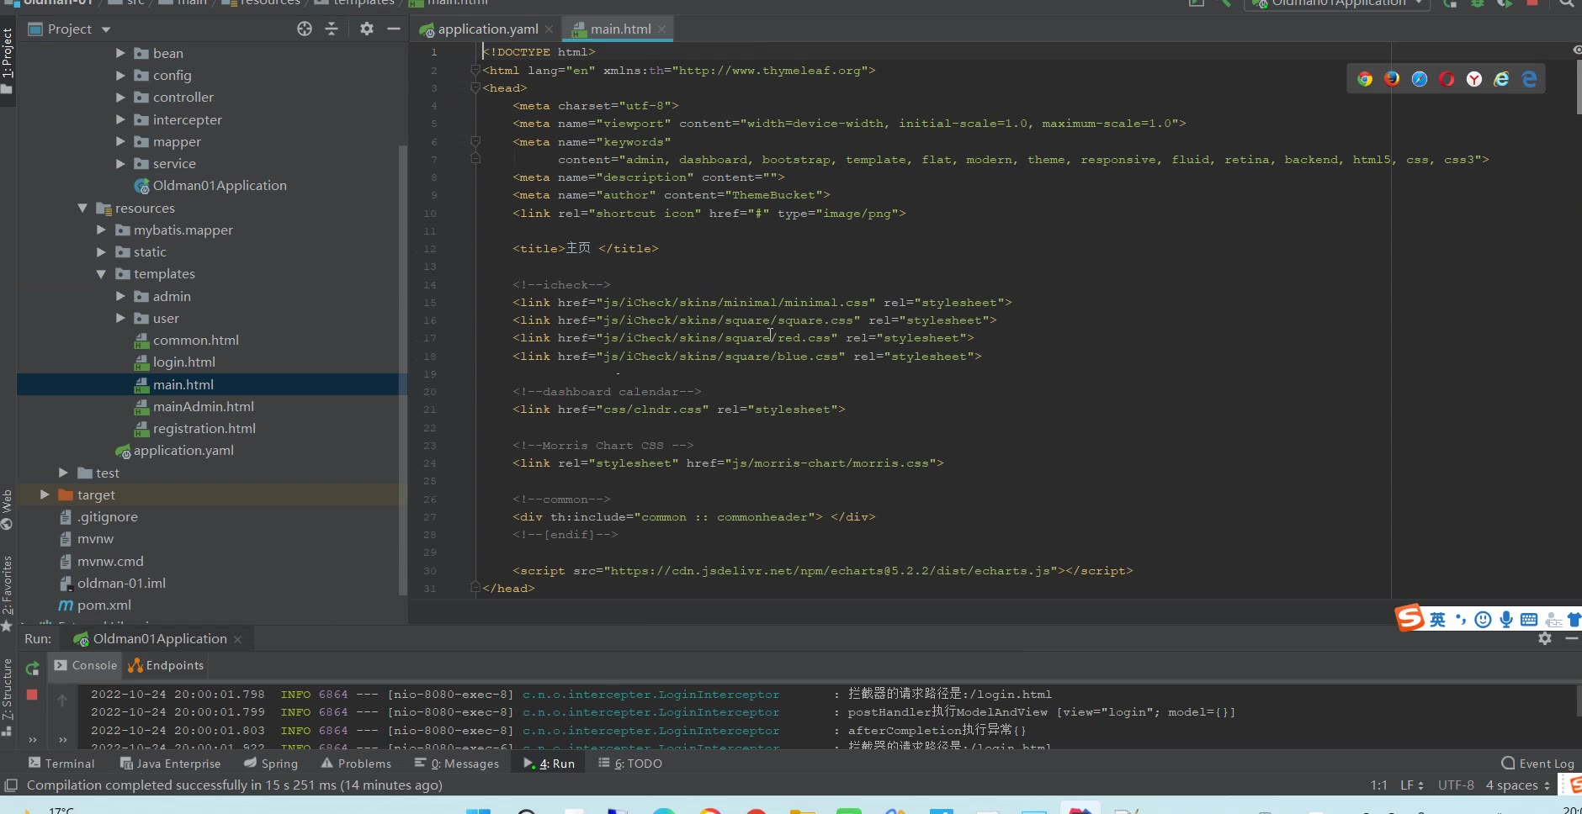This screenshot has height=814, width=1582.
Task: Toggle the tool window quick-access icon in the status bar
Action: [x=11, y=785]
